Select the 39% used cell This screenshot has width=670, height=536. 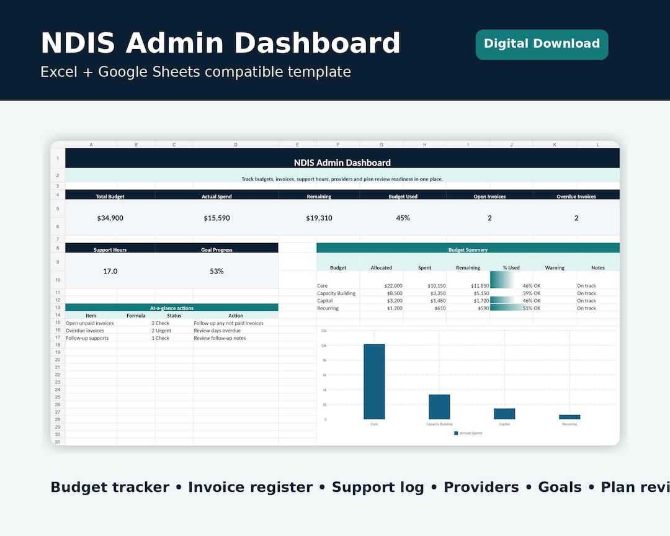[x=511, y=293]
